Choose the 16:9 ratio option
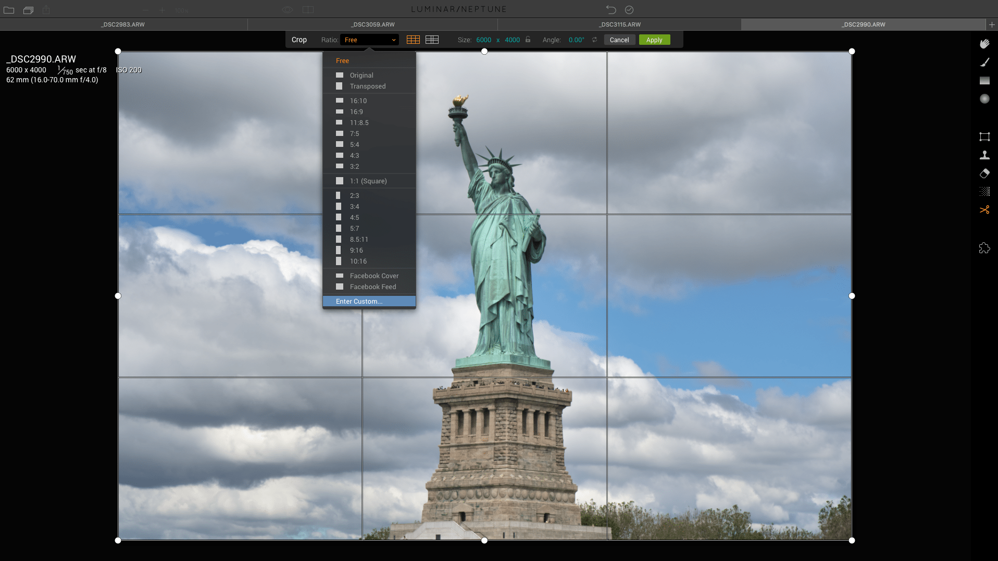Image resolution: width=998 pixels, height=561 pixels. (356, 112)
